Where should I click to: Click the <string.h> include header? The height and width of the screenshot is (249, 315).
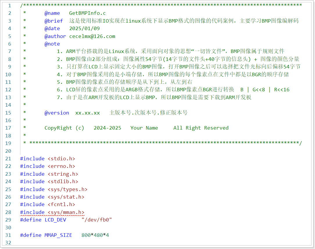[x=63, y=174]
